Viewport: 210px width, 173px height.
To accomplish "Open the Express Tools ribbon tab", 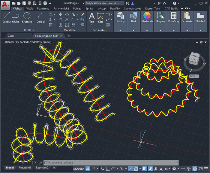I will (153, 9).
